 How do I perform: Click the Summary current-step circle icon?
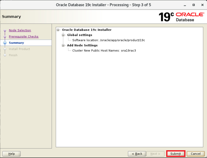pyautogui.click(x=5, y=43)
